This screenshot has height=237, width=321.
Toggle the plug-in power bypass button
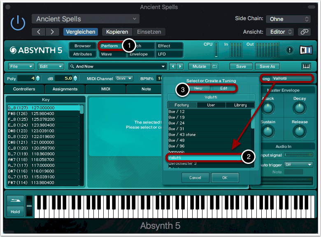point(18,24)
